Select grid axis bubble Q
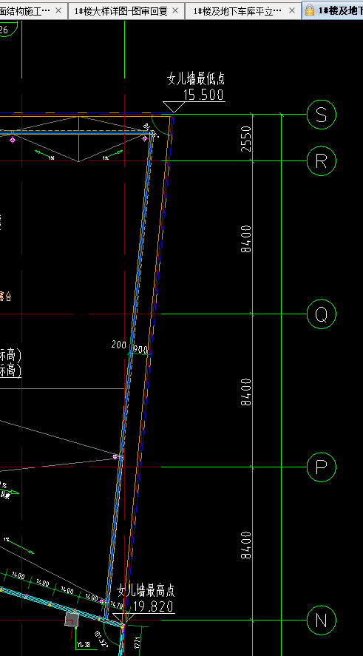The width and height of the screenshot is (363, 656). [321, 314]
